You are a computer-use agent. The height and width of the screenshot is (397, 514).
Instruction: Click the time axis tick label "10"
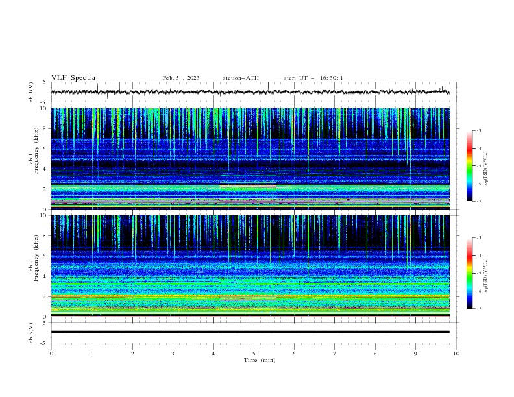pos(456,354)
